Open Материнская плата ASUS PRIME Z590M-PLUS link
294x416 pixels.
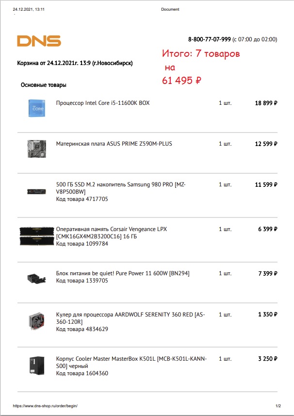(114, 144)
